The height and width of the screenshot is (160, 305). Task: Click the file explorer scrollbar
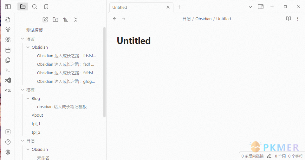(x=104, y=72)
